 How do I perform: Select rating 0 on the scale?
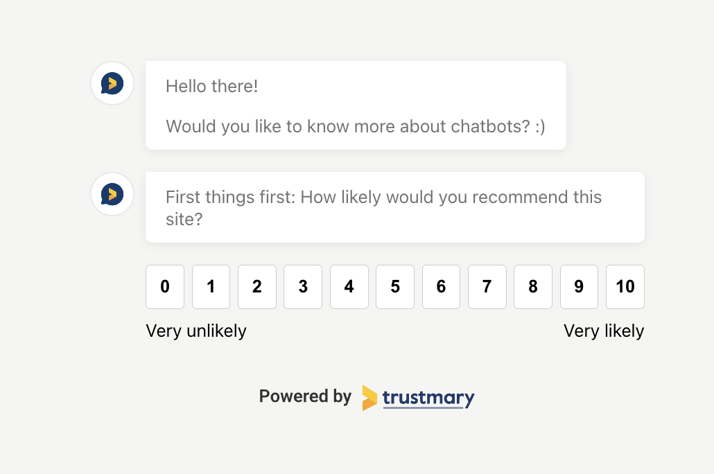click(x=165, y=287)
